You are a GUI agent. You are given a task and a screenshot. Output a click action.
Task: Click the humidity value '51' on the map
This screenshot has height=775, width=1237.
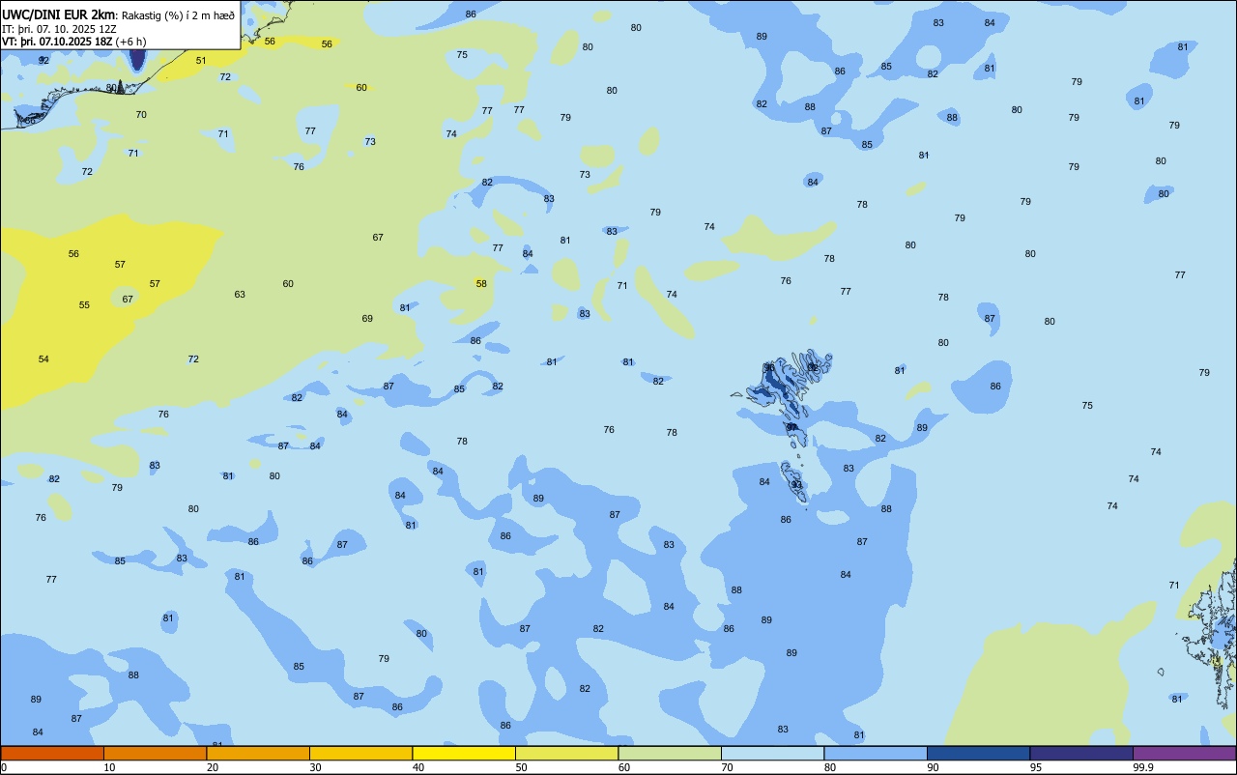(201, 60)
